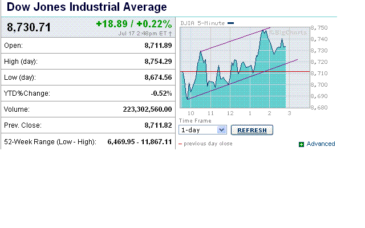Click the green plus icon beside Advanced
This screenshot has width=365, height=228.
coord(301,144)
